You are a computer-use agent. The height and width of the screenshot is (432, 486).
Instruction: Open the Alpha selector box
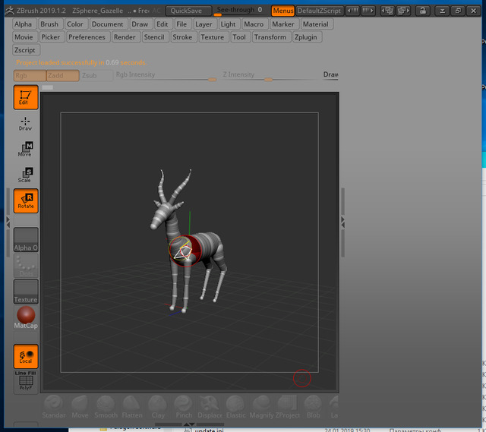click(x=25, y=240)
